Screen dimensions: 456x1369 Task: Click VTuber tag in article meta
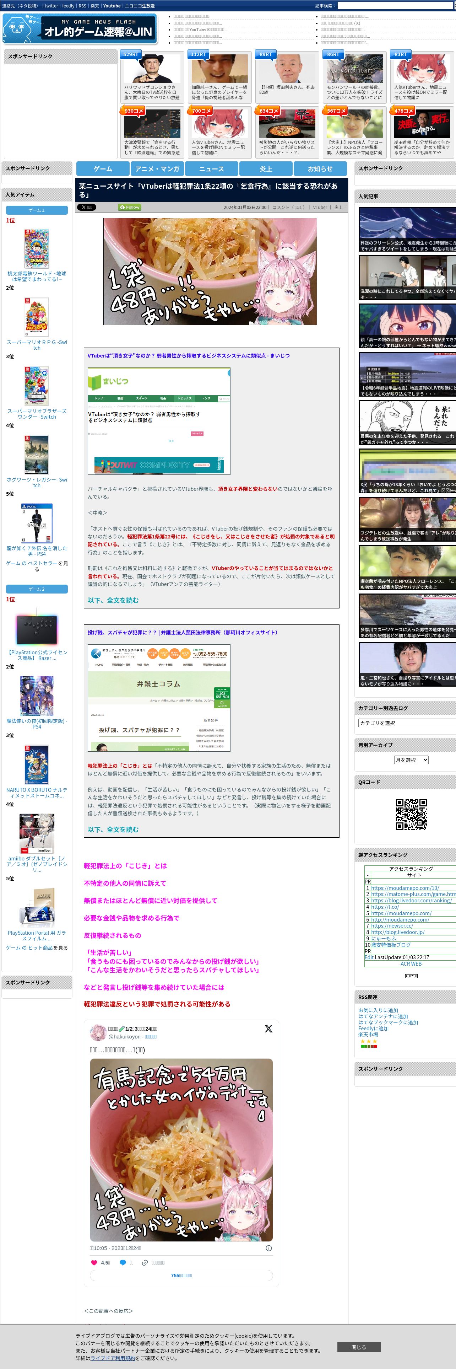(320, 207)
